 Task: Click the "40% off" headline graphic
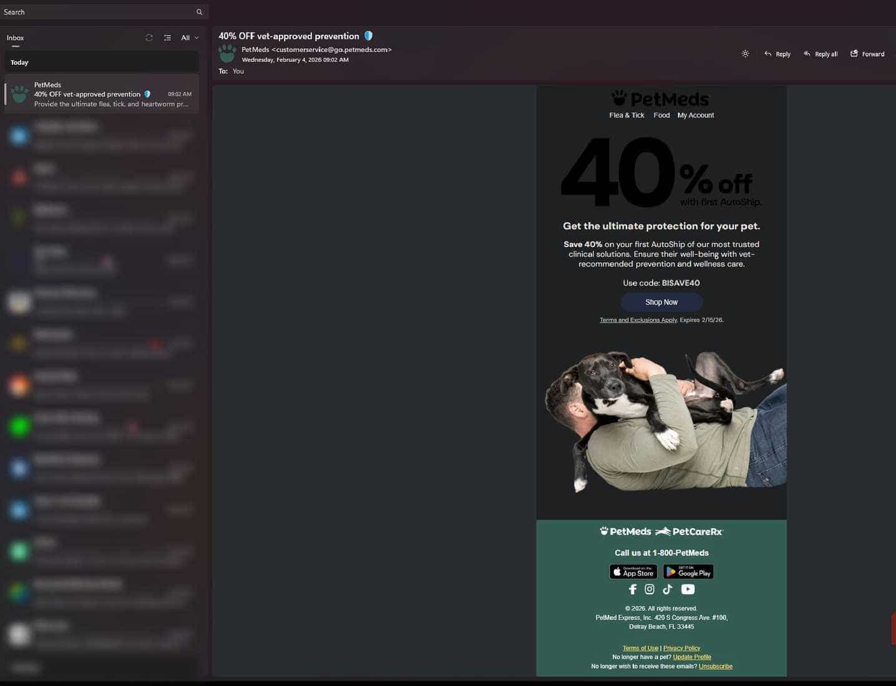click(x=661, y=173)
